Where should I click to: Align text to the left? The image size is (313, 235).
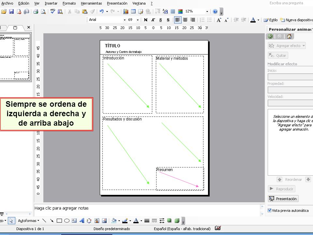pyautogui.click(x=178, y=20)
